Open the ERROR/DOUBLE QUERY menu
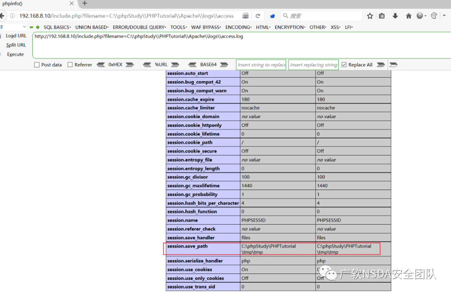 [139, 27]
